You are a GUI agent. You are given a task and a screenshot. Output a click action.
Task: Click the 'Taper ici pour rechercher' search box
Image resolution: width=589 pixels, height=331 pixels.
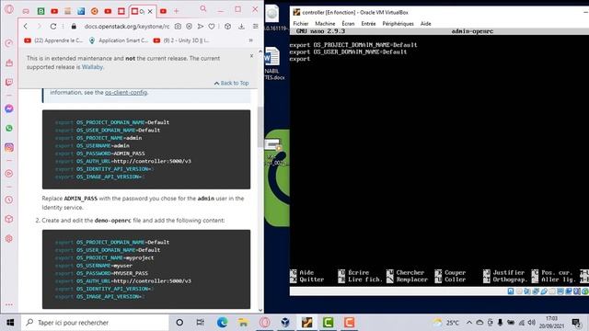(x=95, y=323)
